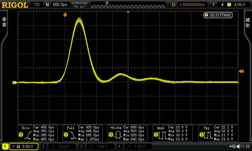The image size is (252, 151).
Task: Click the Rise Max:465.0ps value
Action: coord(43,139)
